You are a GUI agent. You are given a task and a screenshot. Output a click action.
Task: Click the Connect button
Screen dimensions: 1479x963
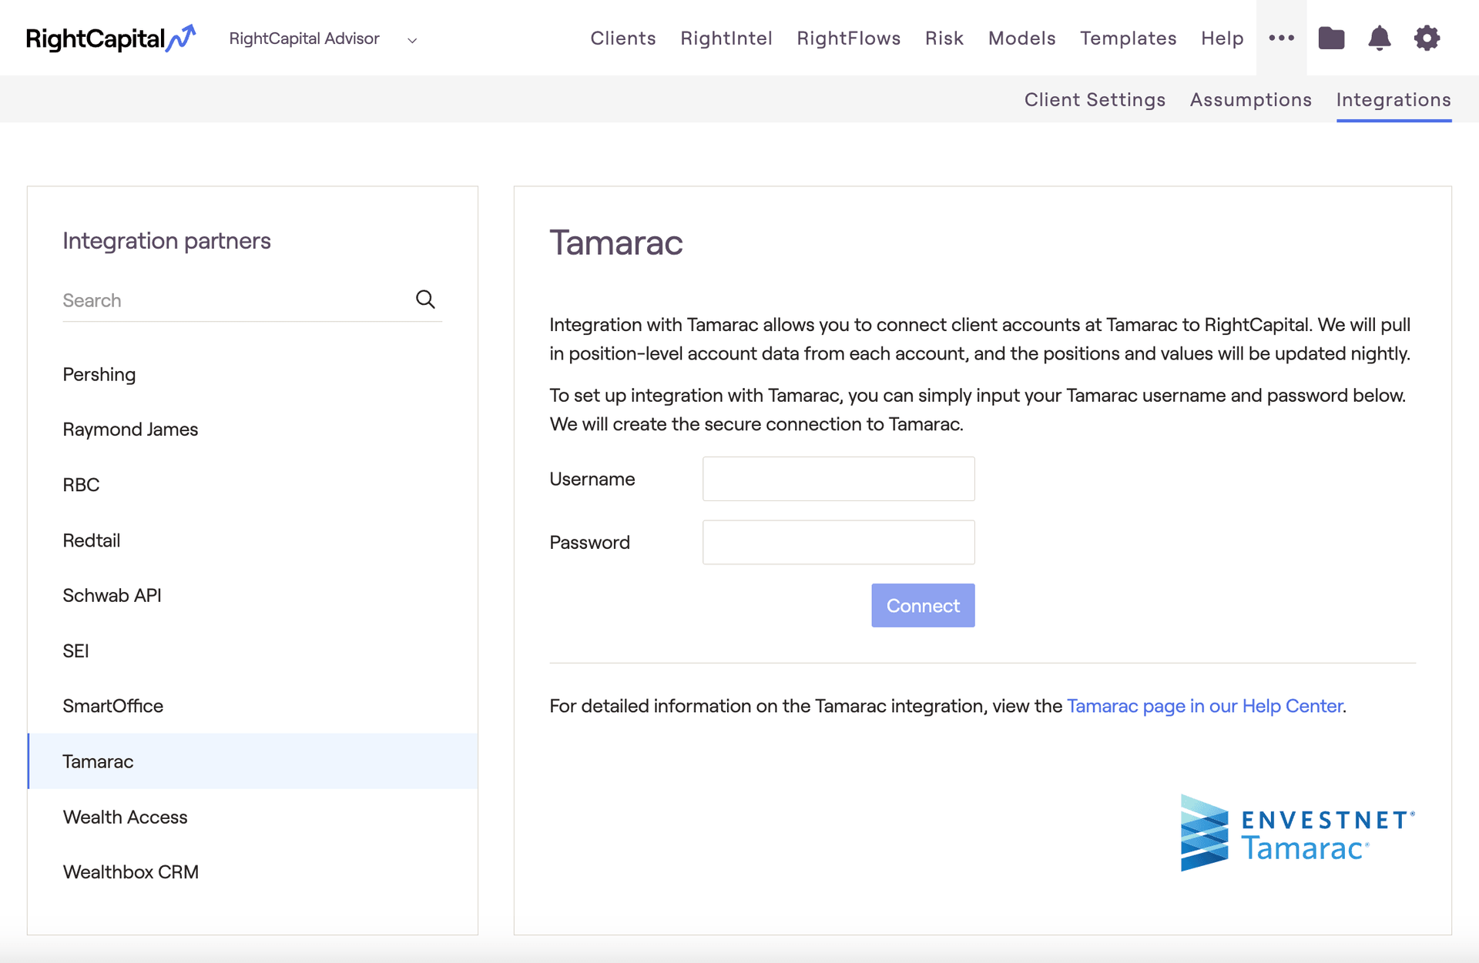click(x=923, y=605)
